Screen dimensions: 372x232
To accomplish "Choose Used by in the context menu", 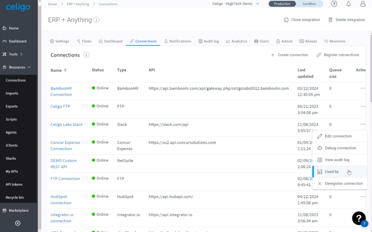I will (340, 171).
